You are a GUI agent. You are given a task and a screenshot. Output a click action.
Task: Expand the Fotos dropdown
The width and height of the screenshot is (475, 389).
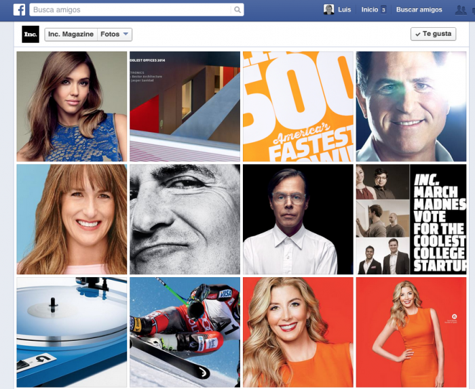[x=115, y=34]
